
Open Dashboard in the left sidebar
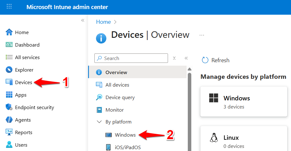[27, 45]
